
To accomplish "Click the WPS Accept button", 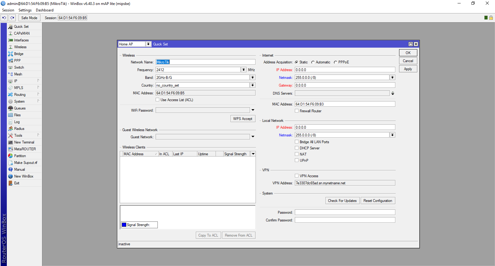I will coord(243,119).
